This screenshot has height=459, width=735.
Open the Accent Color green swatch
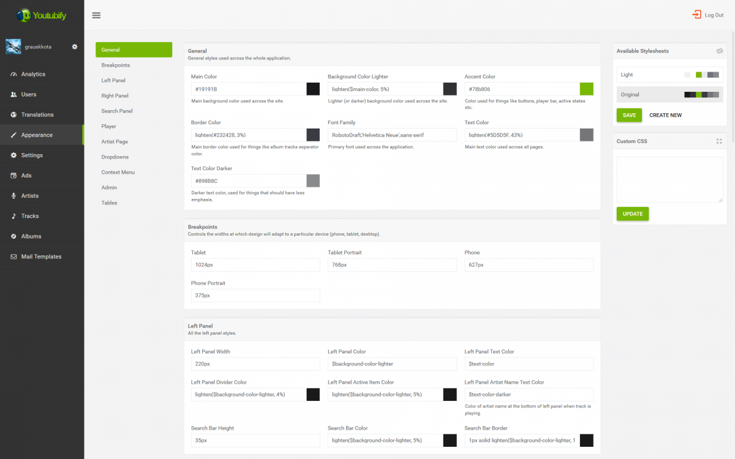(586, 89)
